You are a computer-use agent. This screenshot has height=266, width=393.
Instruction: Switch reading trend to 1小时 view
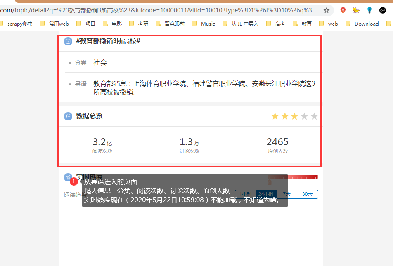coord(246,194)
